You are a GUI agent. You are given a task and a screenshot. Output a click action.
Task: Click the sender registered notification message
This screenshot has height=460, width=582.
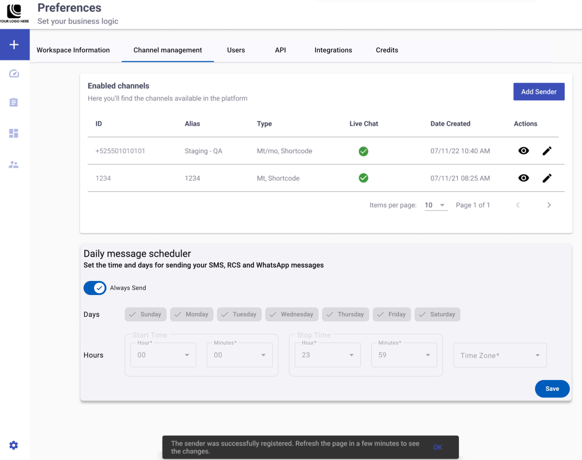(x=295, y=447)
